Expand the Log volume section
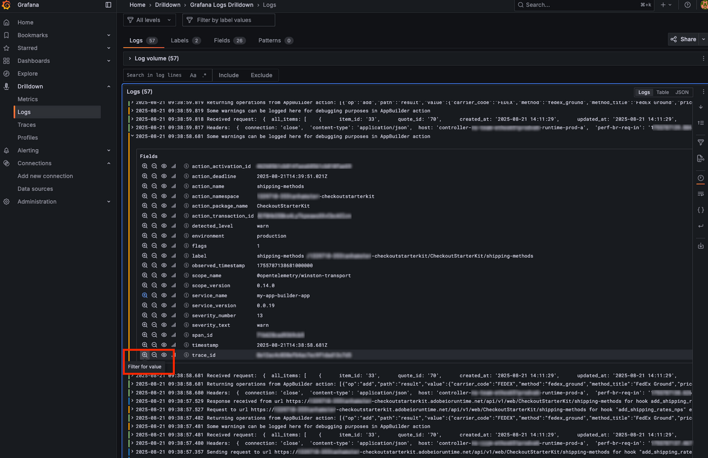 click(x=129, y=58)
